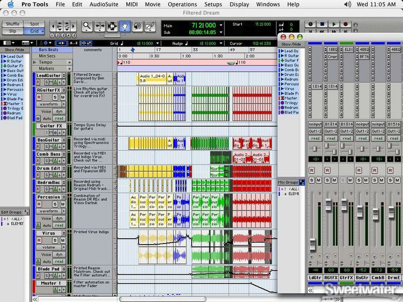Expand the Tempo ruler triangle
Image resolution: width=403 pixels, height=302 pixels.
[x=35, y=62]
